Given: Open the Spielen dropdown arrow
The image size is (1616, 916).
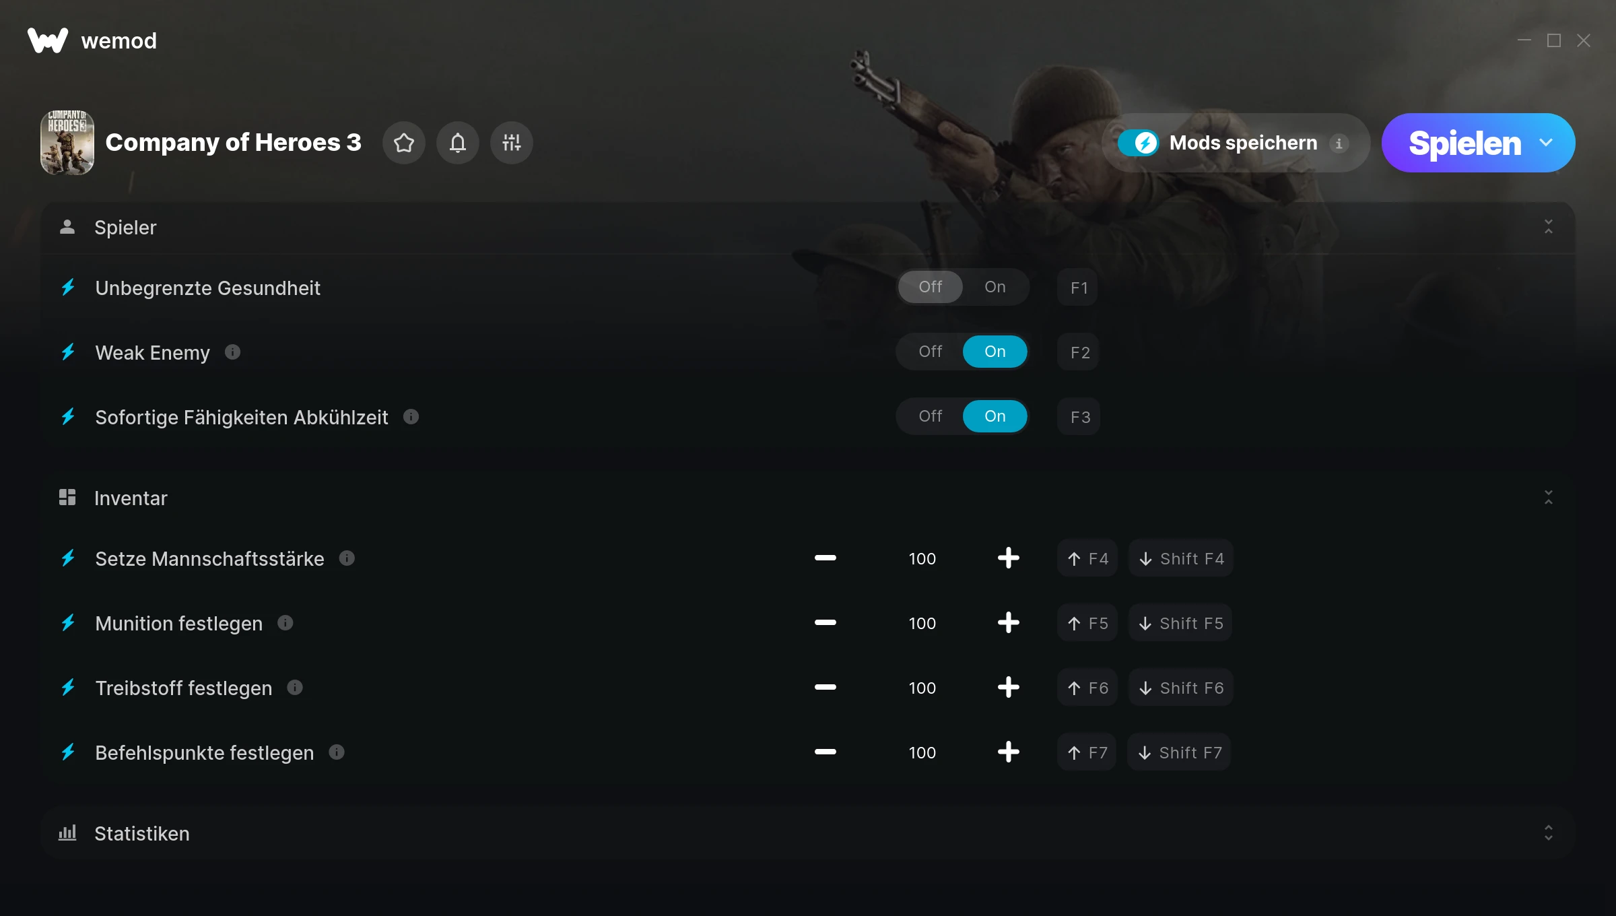Looking at the screenshot, I should point(1546,143).
